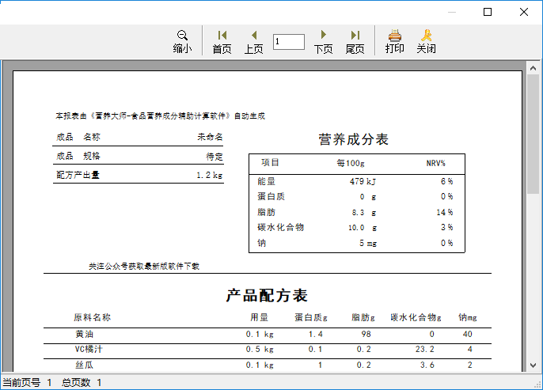Go to first page with 首页 button

[x=222, y=42]
